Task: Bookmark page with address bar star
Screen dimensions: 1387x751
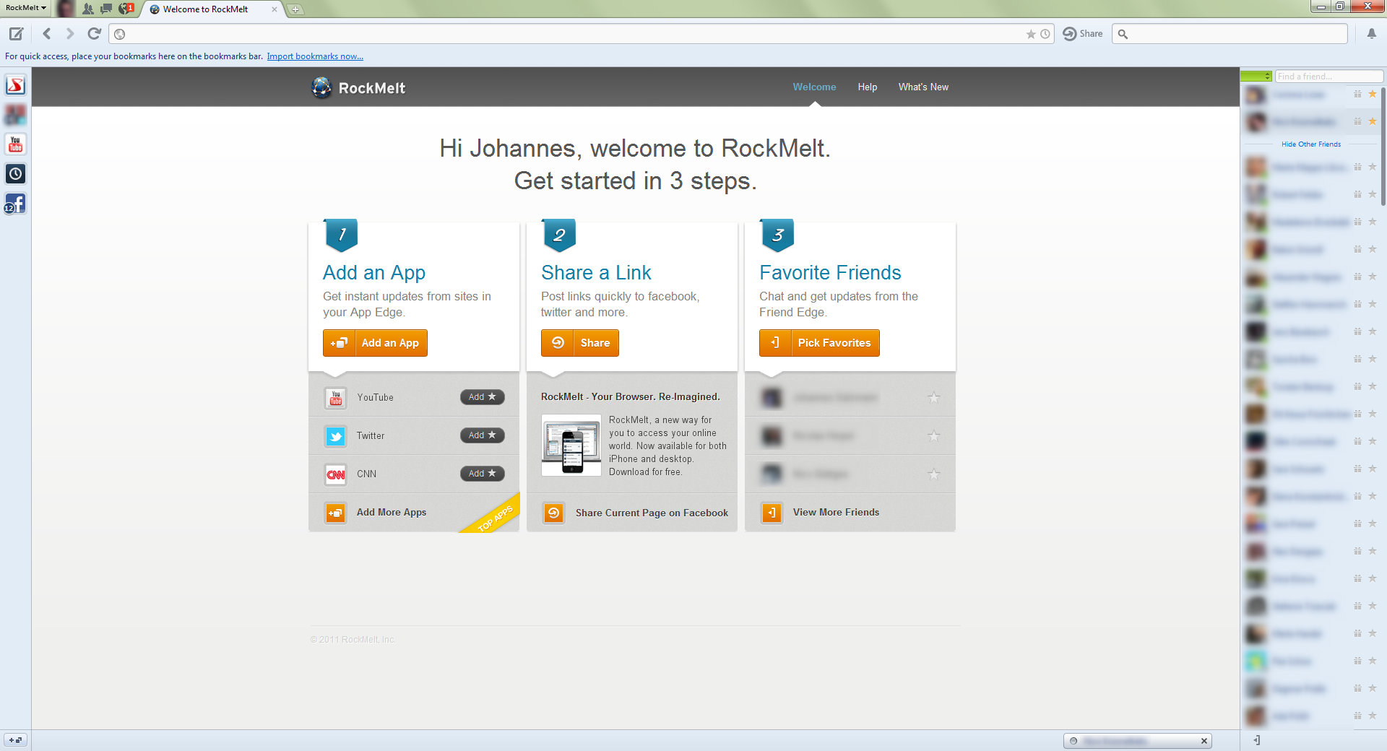Action: point(1031,34)
